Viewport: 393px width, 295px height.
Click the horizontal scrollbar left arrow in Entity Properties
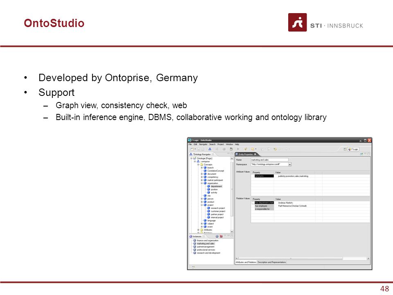[x=237, y=258]
